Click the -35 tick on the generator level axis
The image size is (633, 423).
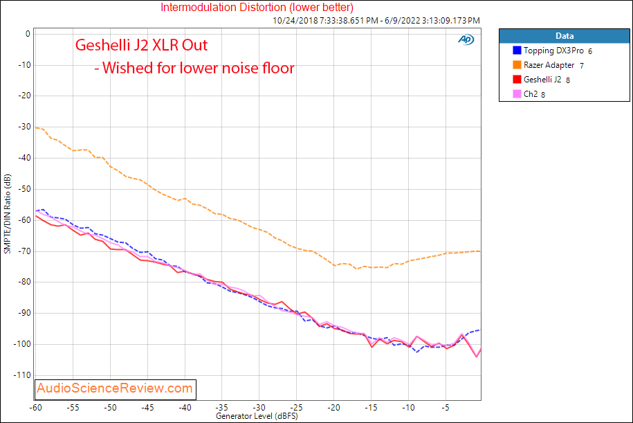click(221, 408)
